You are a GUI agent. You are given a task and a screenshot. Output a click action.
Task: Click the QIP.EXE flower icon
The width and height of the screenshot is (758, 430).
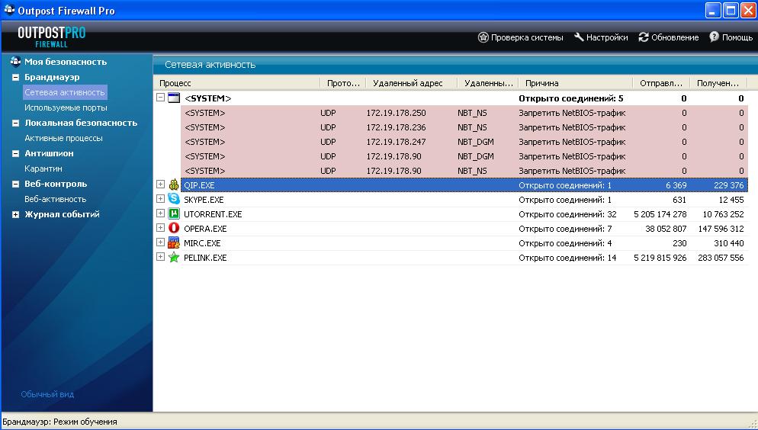pyautogui.click(x=174, y=185)
